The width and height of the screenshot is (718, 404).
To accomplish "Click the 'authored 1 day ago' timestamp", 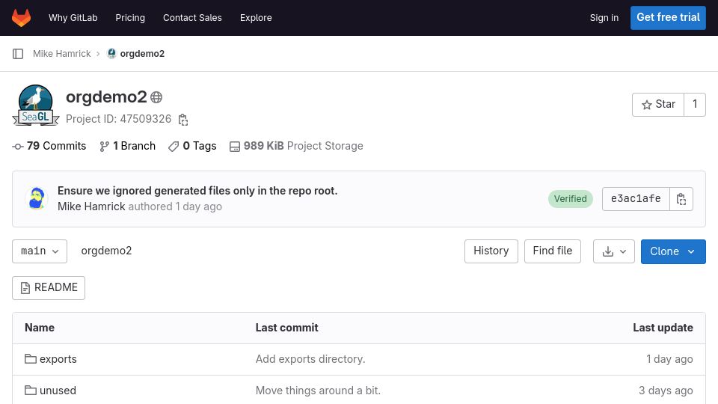I will coord(175,206).
